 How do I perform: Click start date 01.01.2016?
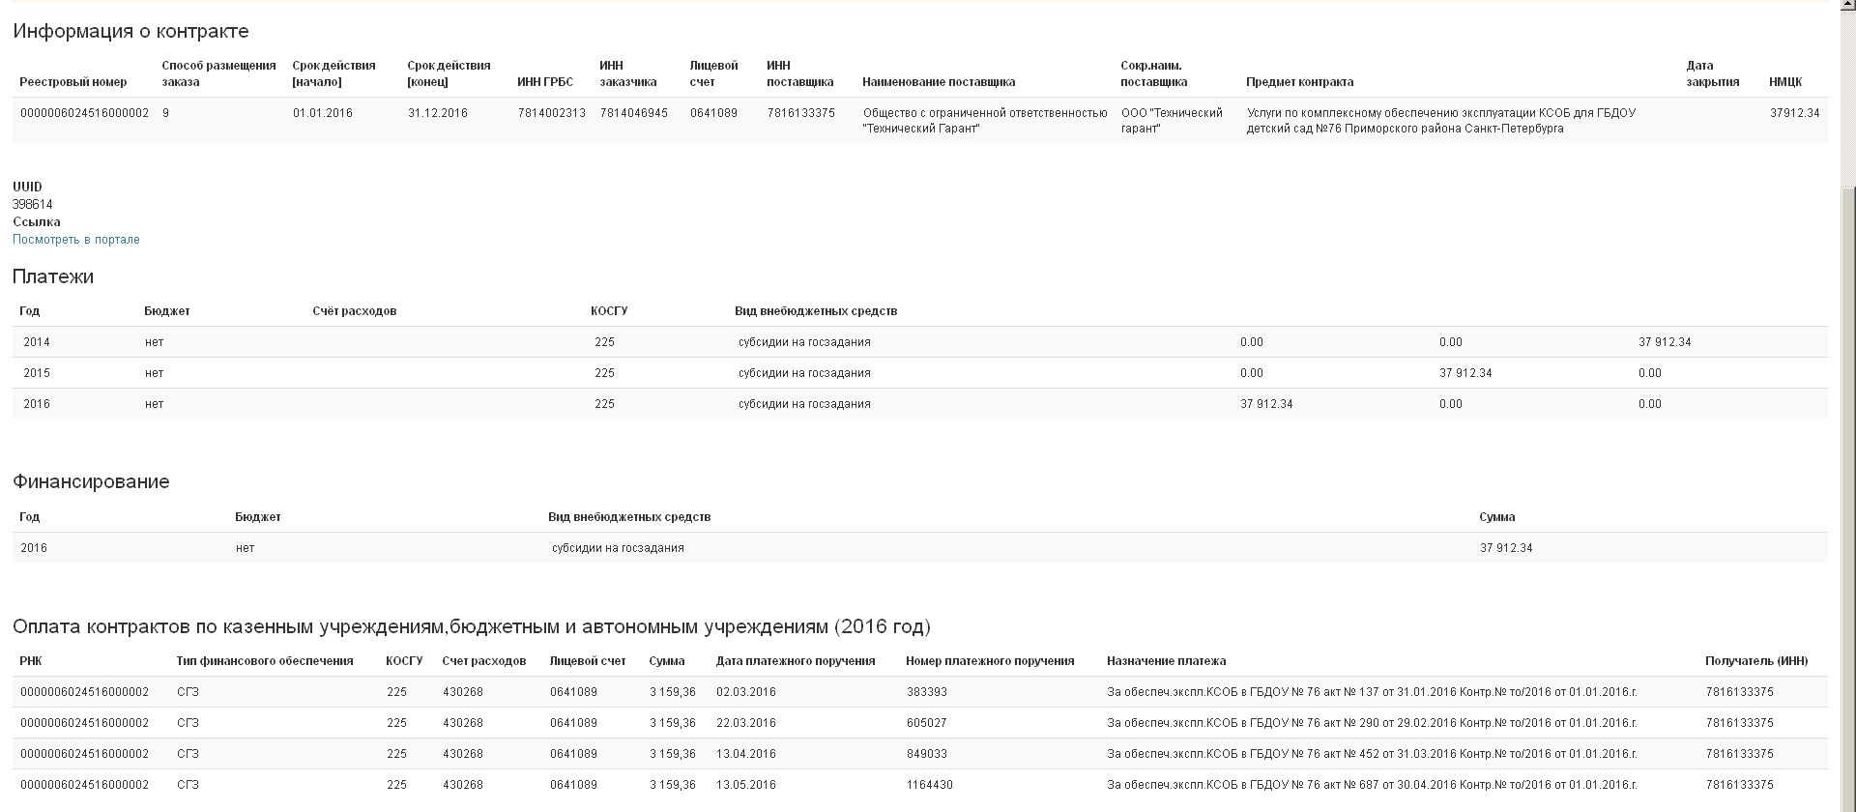point(323,113)
